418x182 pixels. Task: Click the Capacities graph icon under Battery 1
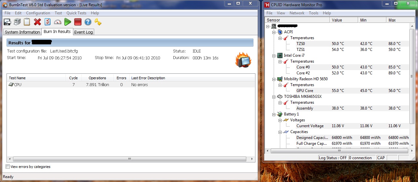tap(286, 132)
